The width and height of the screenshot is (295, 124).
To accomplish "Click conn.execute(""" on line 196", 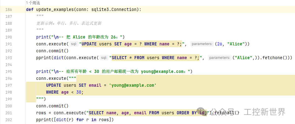I will 56,78.
